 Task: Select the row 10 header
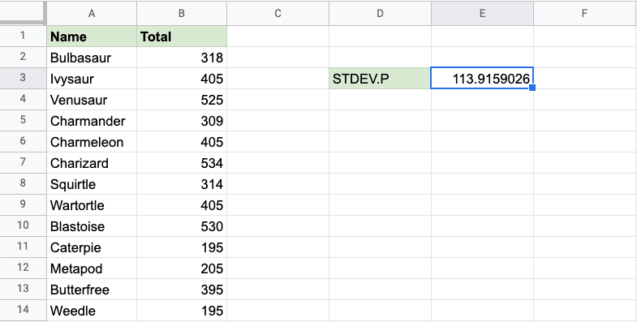coord(23,226)
